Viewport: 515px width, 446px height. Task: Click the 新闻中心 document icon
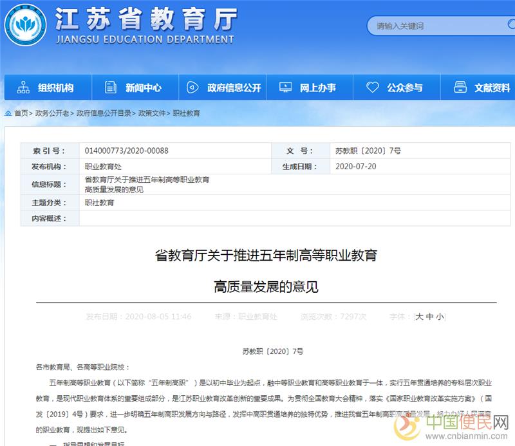pyautogui.click(x=111, y=88)
